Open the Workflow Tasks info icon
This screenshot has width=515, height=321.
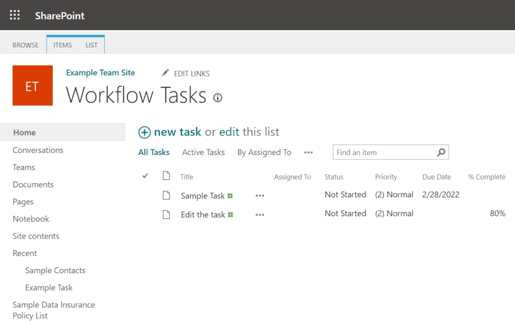218,98
